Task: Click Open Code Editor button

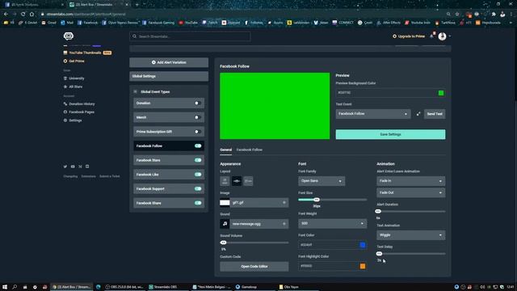Action: [254, 266]
